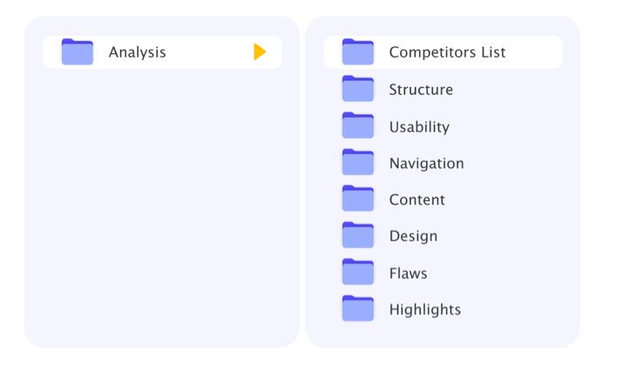Screen dimensions: 617x384
Task: Click the Content folder icon
Action: click(x=357, y=199)
